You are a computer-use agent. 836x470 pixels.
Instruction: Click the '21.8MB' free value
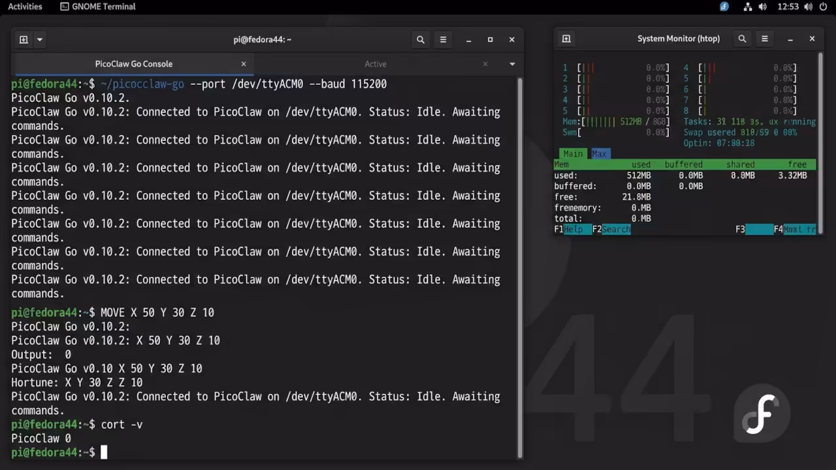[x=636, y=196]
